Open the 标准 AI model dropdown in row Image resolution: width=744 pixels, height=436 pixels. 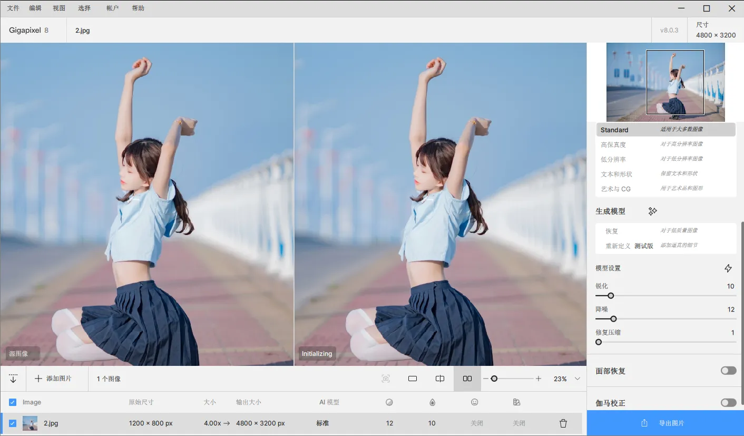[322, 423]
